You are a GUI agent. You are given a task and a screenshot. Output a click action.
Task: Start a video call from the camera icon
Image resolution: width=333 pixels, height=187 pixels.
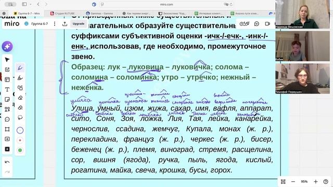(x=267, y=24)
